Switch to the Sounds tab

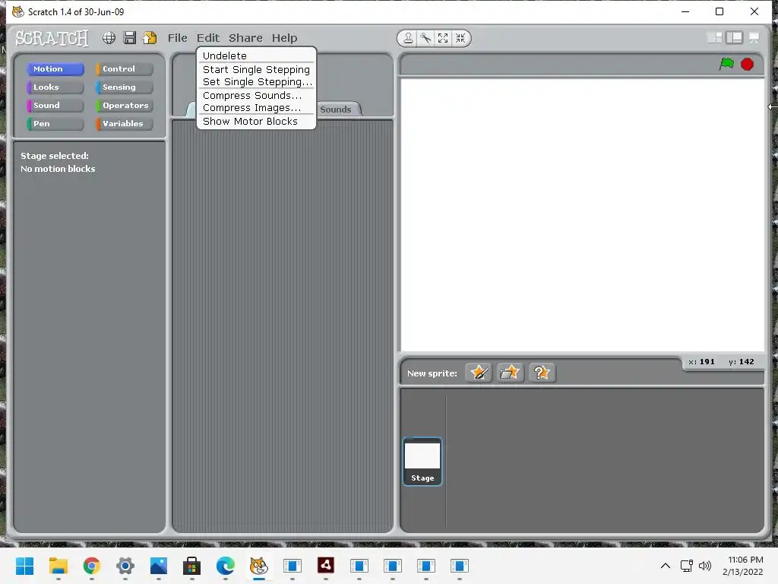tap(336, 109)
